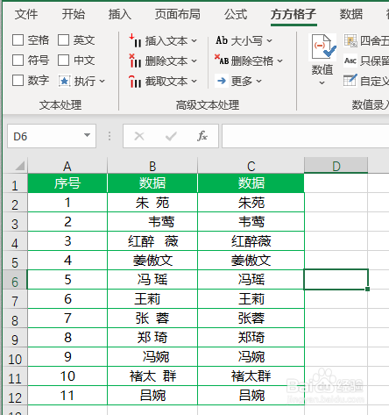Select row 12 header
This screenshot has height=415, width=389.
click(15, 396)
